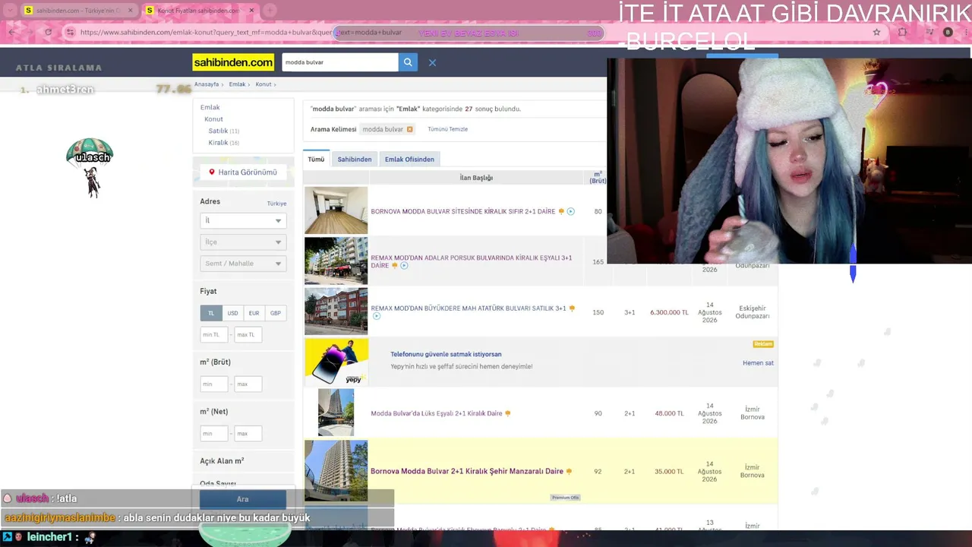The width and height of the screenshot is (972, 547).
Task: Click the min TL price field
Action: [x=214, y=334]
